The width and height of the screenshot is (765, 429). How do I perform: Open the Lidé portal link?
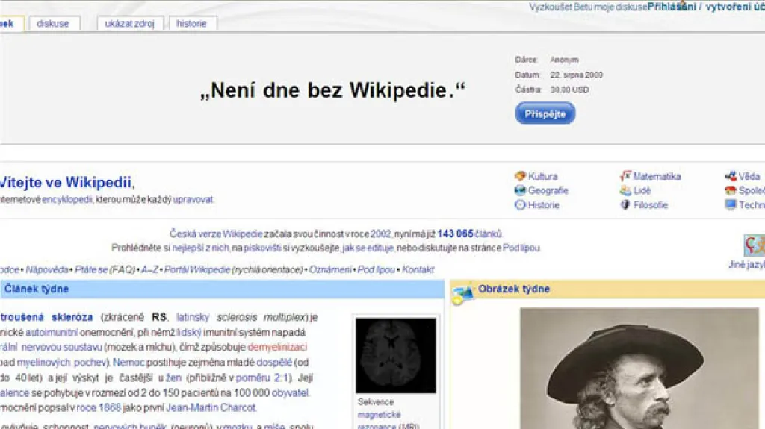pos(642,190)
